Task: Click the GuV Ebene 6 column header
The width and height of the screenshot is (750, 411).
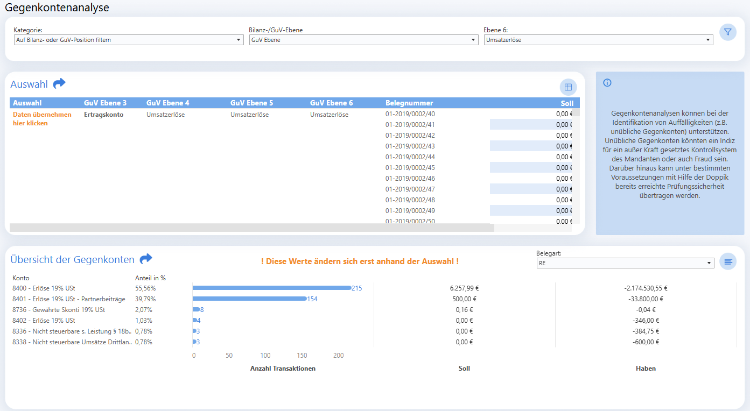Action: 332,103
